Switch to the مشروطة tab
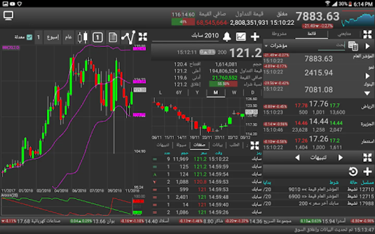 click(279, 34)
